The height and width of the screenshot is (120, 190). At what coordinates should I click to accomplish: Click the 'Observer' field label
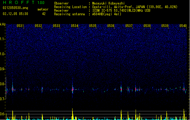(61, 3)
